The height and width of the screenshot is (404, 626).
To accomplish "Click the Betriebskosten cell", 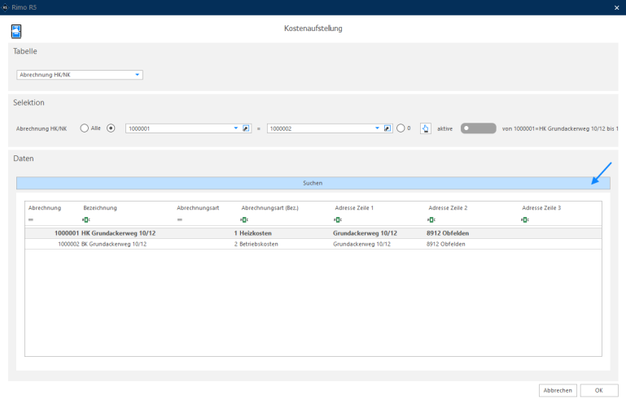I will coord(259,244).
